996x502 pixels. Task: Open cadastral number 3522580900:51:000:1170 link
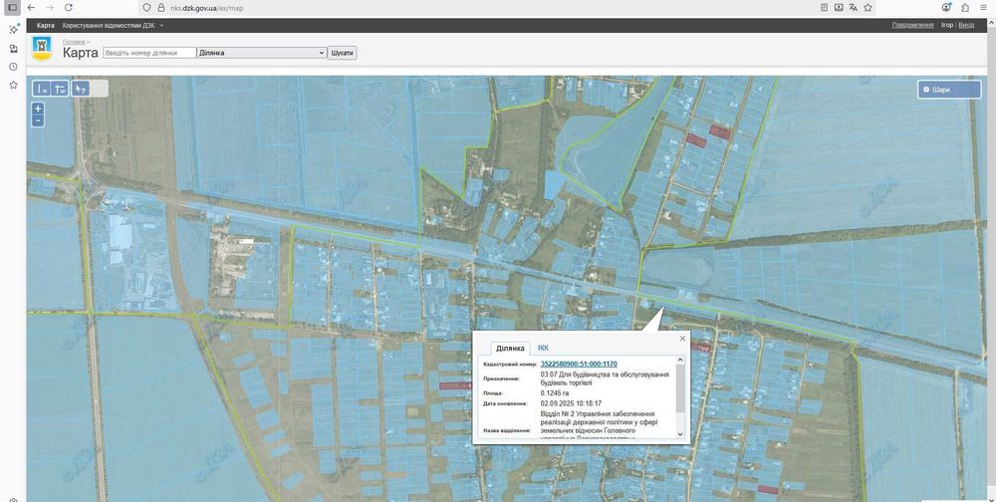pyautogui.click(x=579, y=365)
